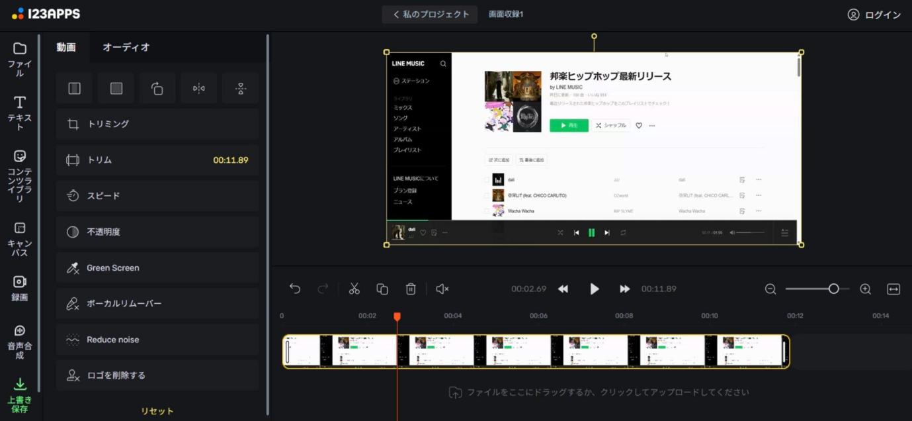Zoom out the timeline
912x421 pixels.
point(770,289)
